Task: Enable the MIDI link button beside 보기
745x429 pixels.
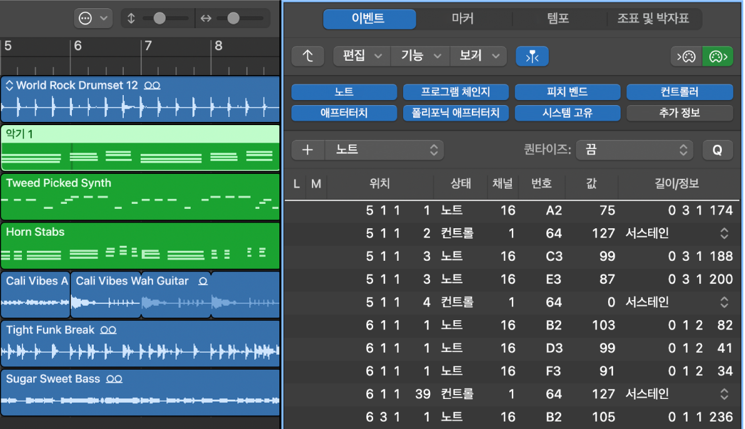Action: point(532,56)
